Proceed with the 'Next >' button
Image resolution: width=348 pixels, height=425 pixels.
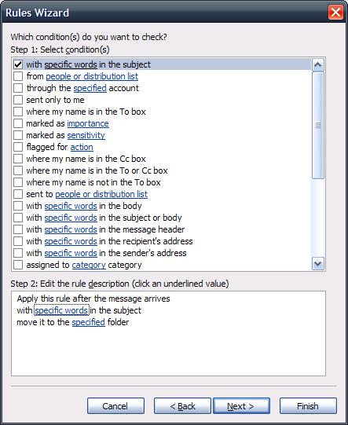[241, 406]
